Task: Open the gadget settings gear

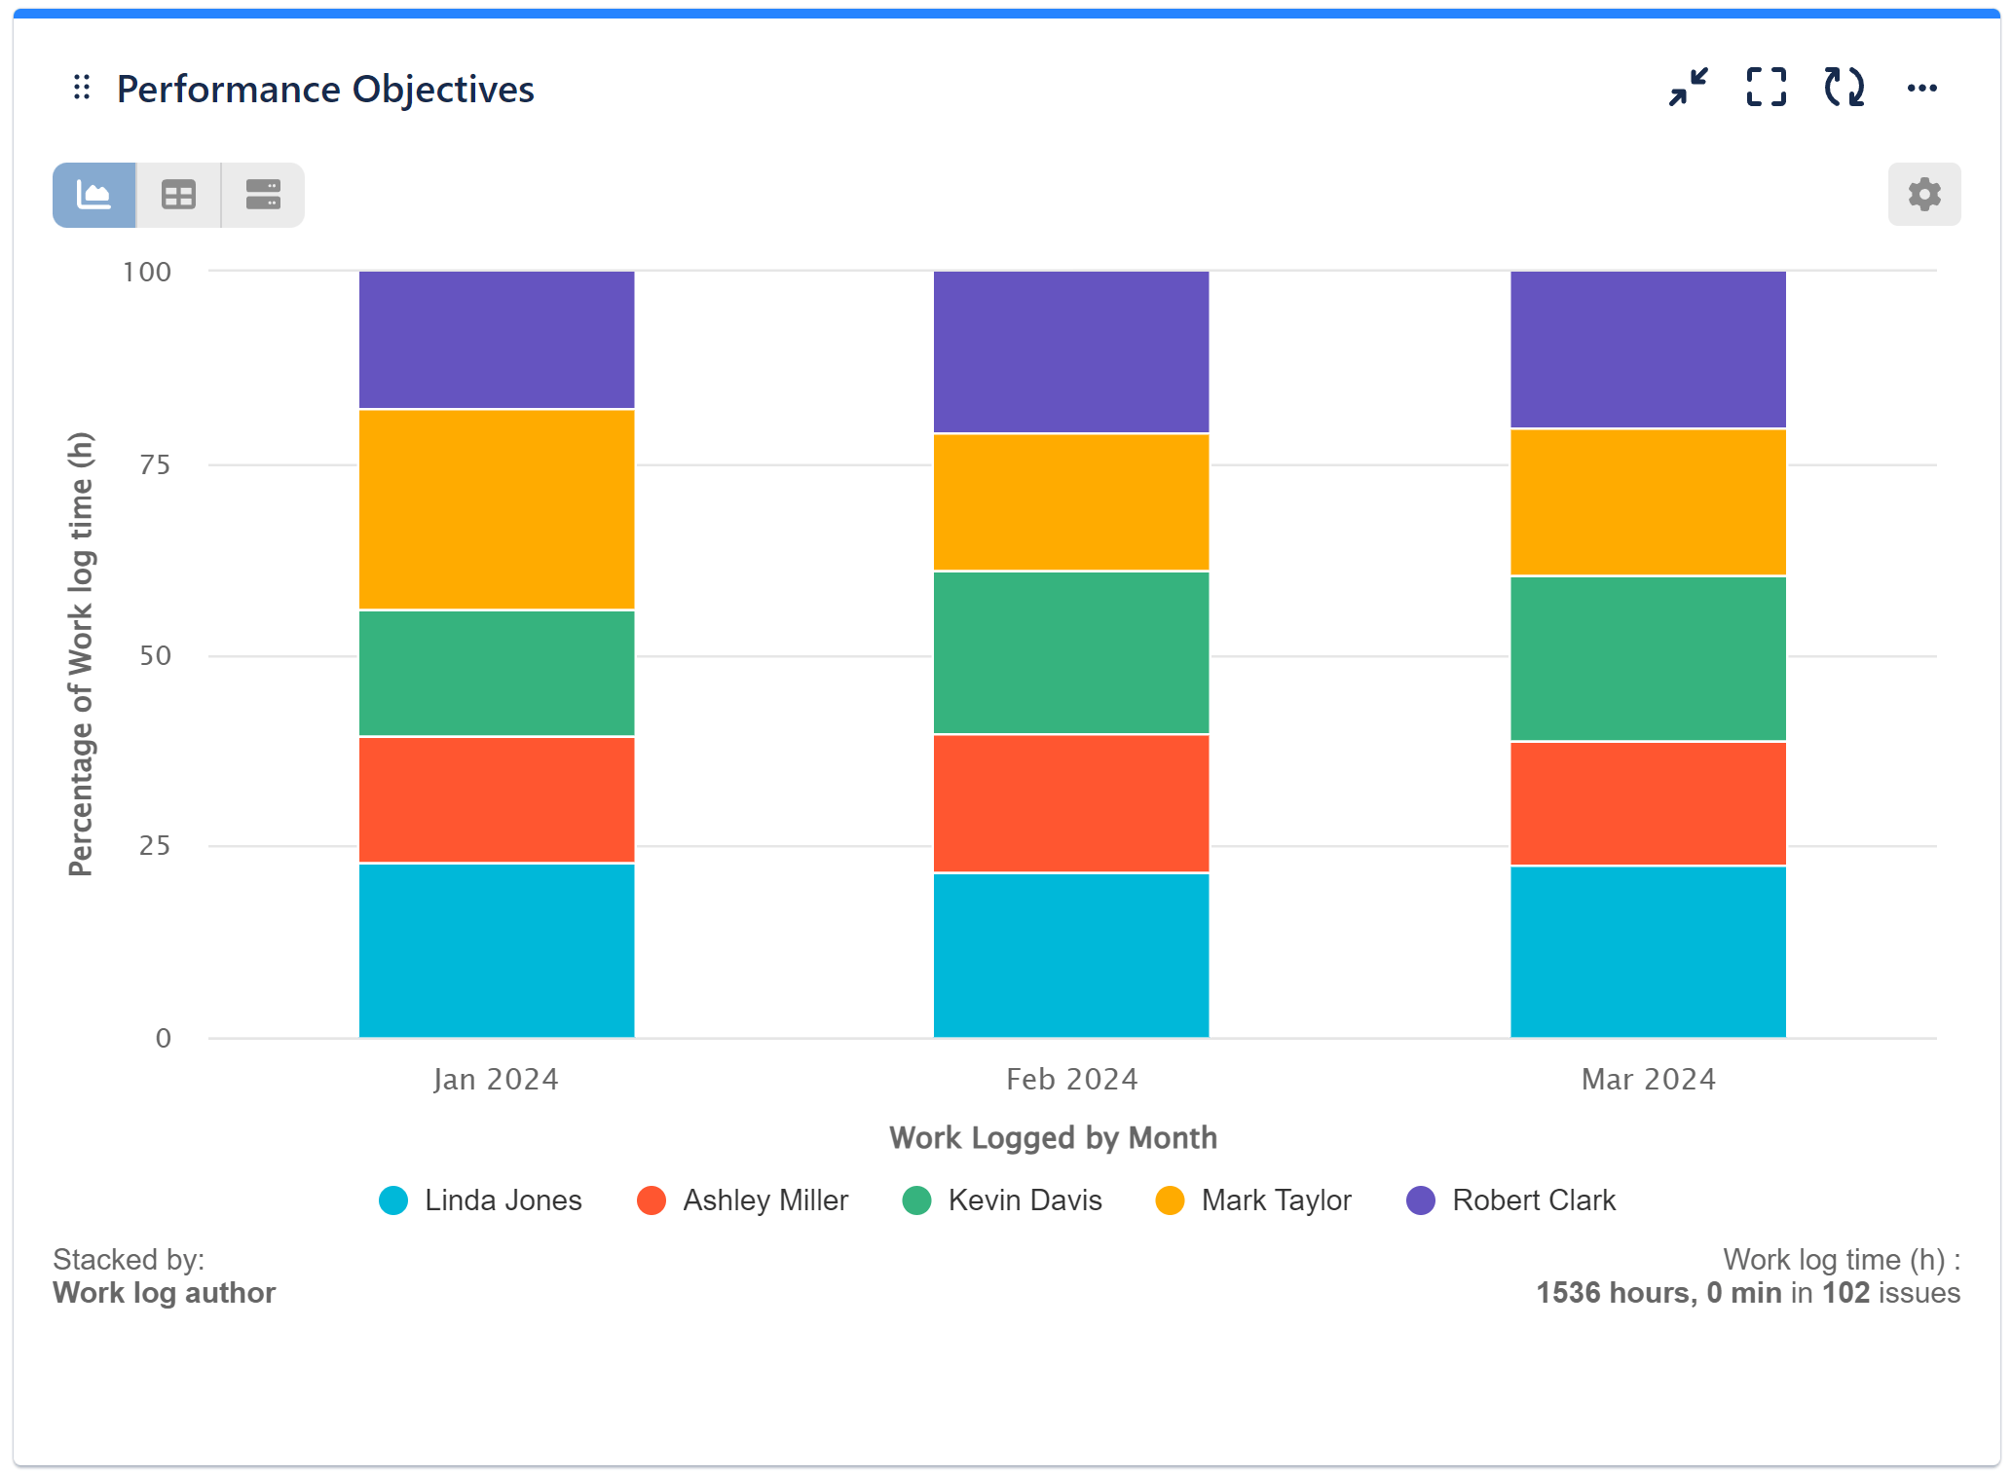Action: click(1923, 195)
